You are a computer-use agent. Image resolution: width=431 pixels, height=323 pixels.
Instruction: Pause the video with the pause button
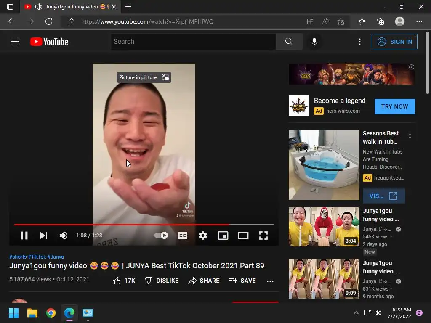(24, 236)
